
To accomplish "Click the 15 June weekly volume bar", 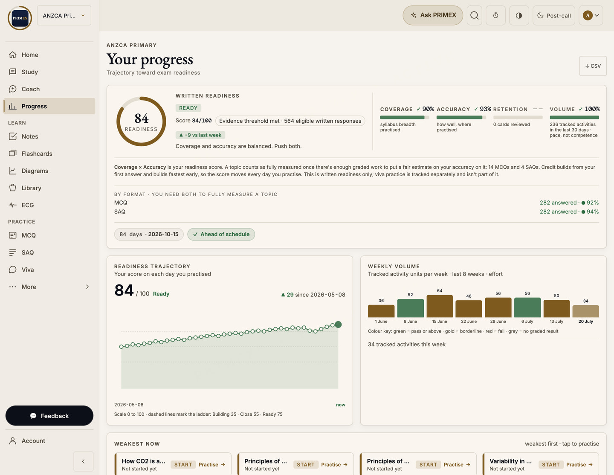I will [440, 306].
